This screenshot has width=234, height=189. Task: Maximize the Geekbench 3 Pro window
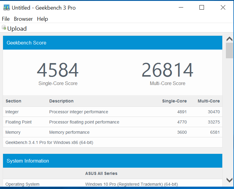202,8
